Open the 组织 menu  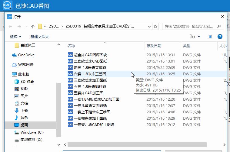[x=15, y=37]
